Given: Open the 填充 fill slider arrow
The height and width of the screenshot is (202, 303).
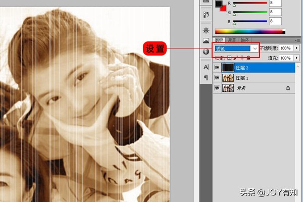Looking at the screenshot, I should pyautogui.click(x=296, y=58).
